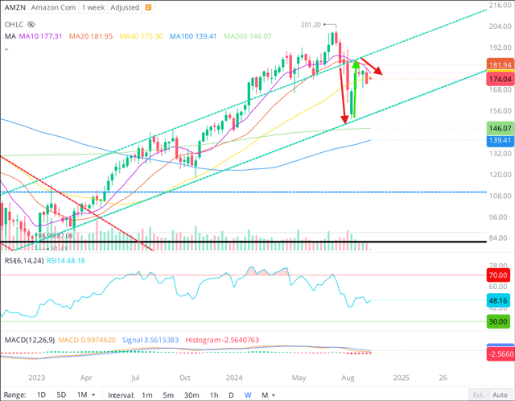Switch interval to 1h
The height and width of the screenshot is (401, 515).
click(x=214, y=395)
